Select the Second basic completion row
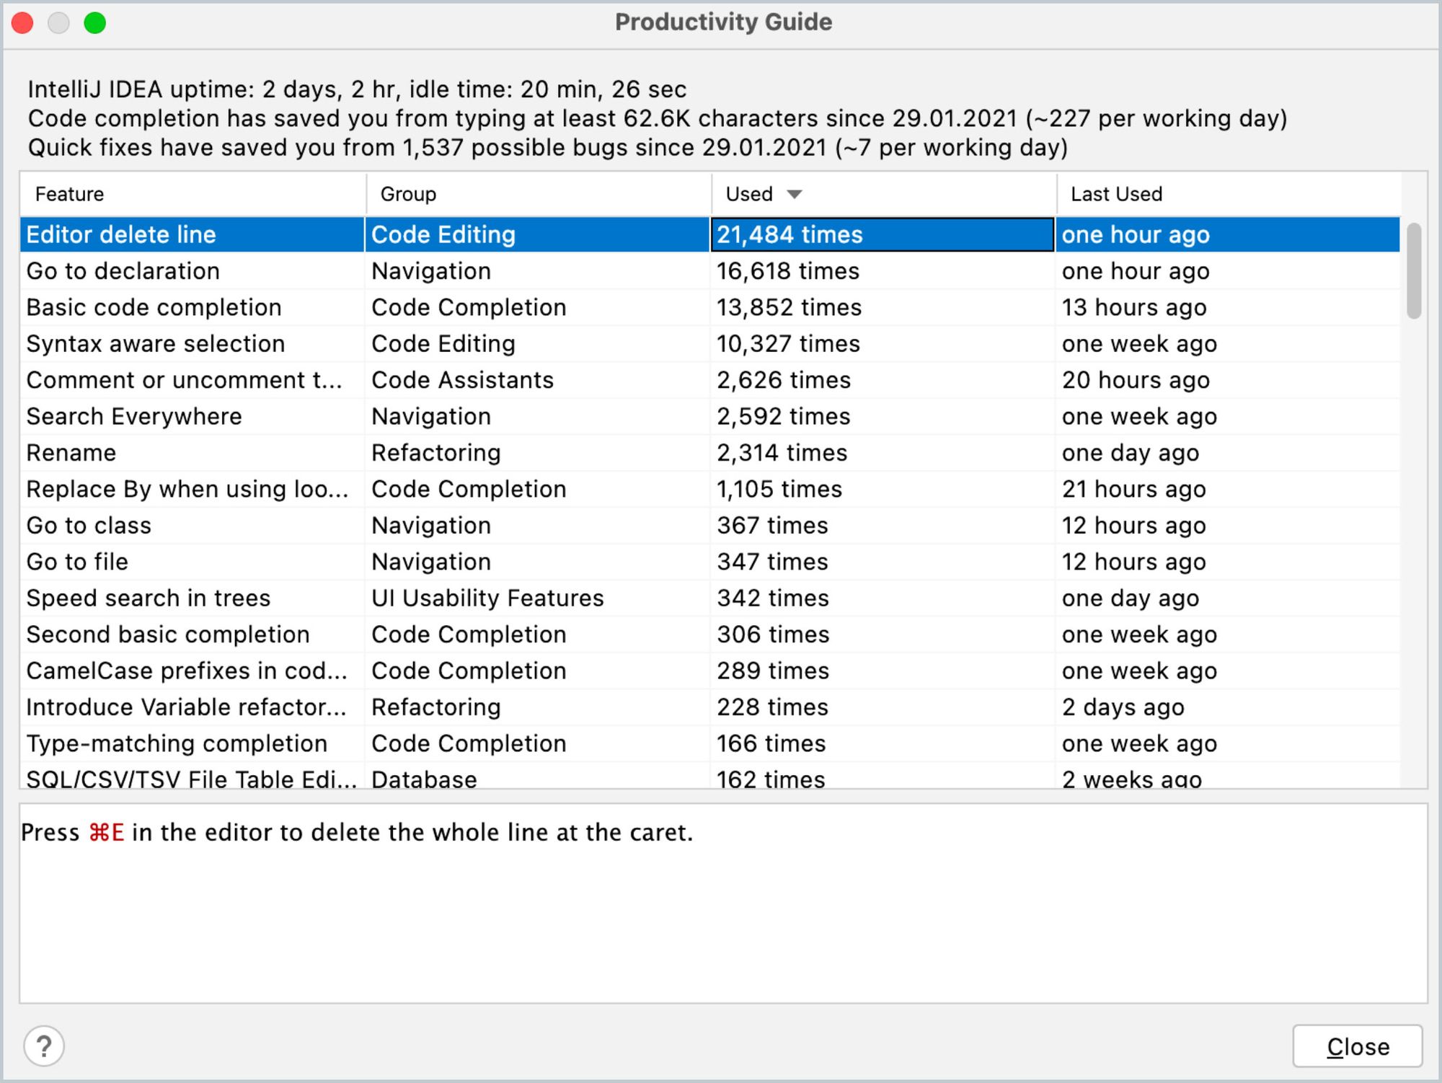Viewport: 1442px width, 1083px height. (x=710, y=635)
